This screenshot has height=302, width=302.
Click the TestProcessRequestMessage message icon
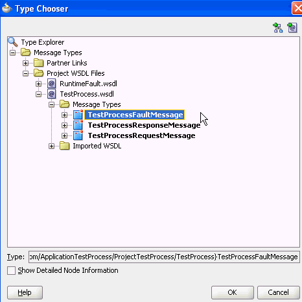point(78,135)
